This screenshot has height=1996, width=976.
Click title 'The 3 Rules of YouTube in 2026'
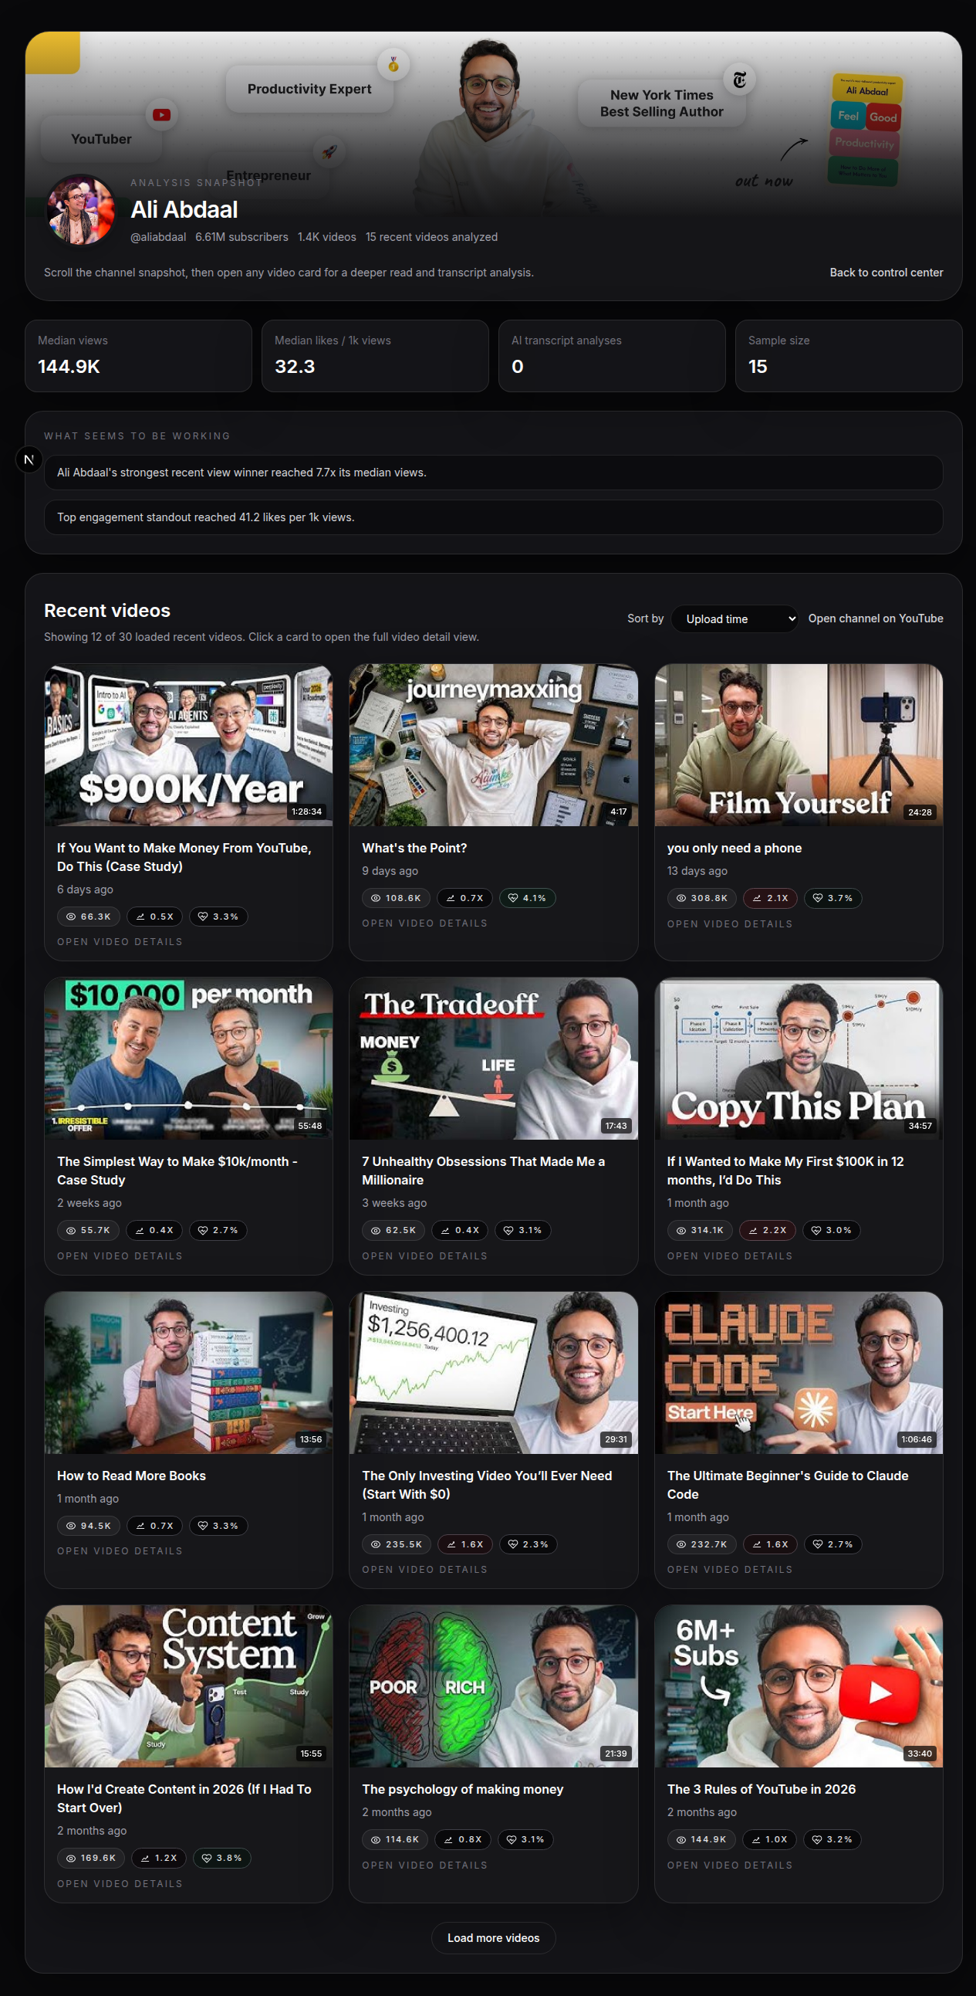pos(761,1789)
